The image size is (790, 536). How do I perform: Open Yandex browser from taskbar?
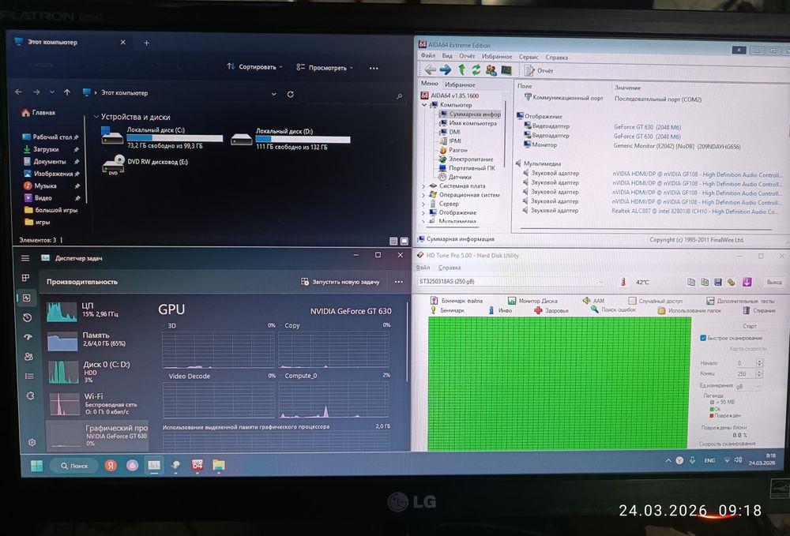coord(111,466)
